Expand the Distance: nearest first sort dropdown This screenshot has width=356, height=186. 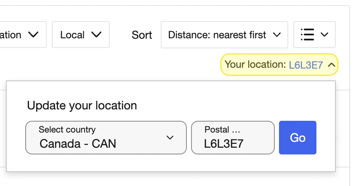pos(224,35)
